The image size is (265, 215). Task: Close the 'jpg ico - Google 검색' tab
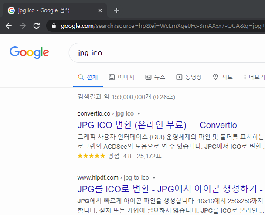pos(100,10)
